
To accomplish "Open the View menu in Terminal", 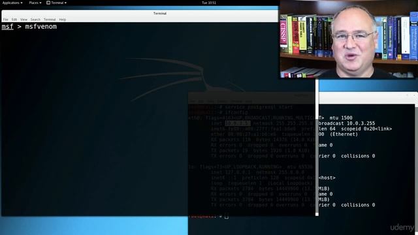I will [x=24, y=20].
